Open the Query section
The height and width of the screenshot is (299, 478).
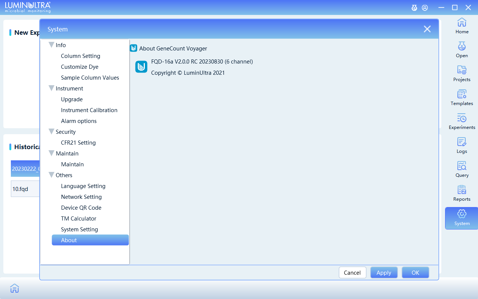(462, 169)
